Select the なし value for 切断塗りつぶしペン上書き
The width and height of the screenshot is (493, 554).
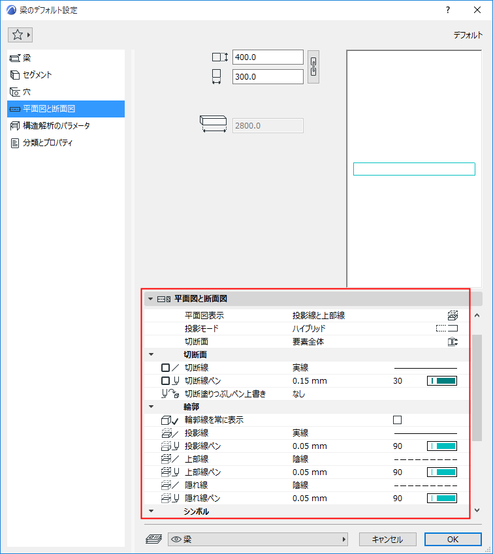298,394
